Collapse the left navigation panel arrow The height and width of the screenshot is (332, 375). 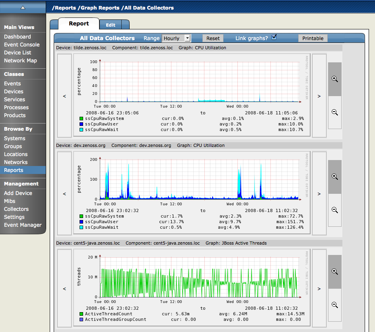pyautogui.click(x=23, y=7)
